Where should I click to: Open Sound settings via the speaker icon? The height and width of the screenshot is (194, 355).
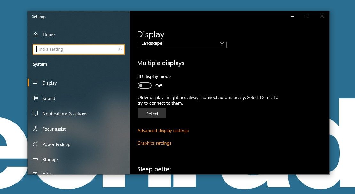click(35, 98)
